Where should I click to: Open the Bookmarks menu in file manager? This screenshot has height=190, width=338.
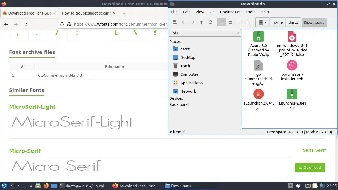click(x=230, y=12)
